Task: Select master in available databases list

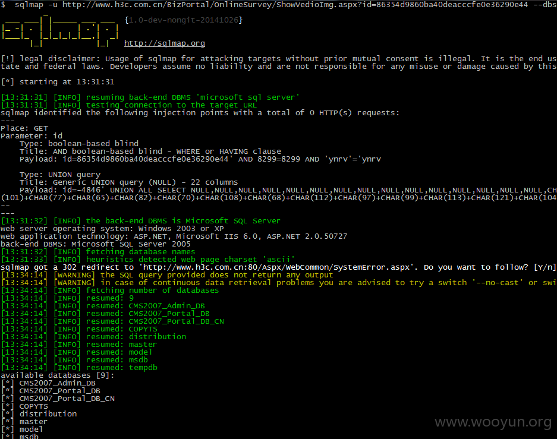Action: coord(33,422)
